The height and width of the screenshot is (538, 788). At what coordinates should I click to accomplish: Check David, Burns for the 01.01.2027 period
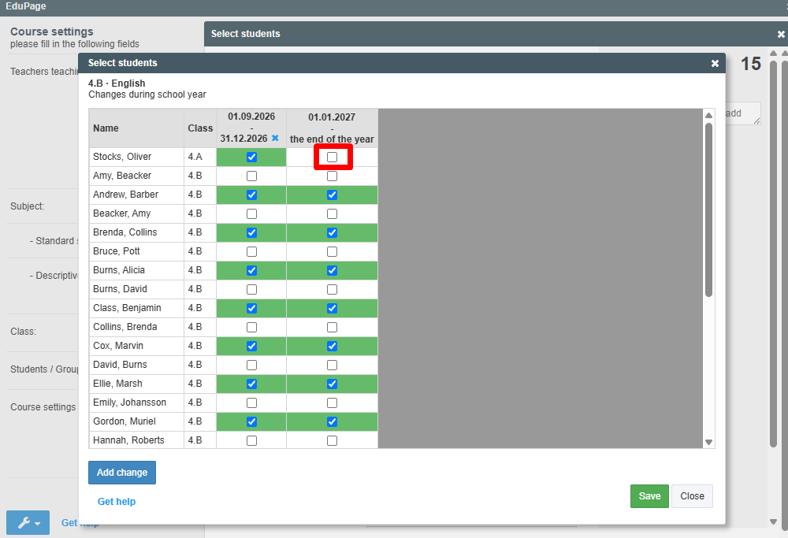[x=333, y=365]
